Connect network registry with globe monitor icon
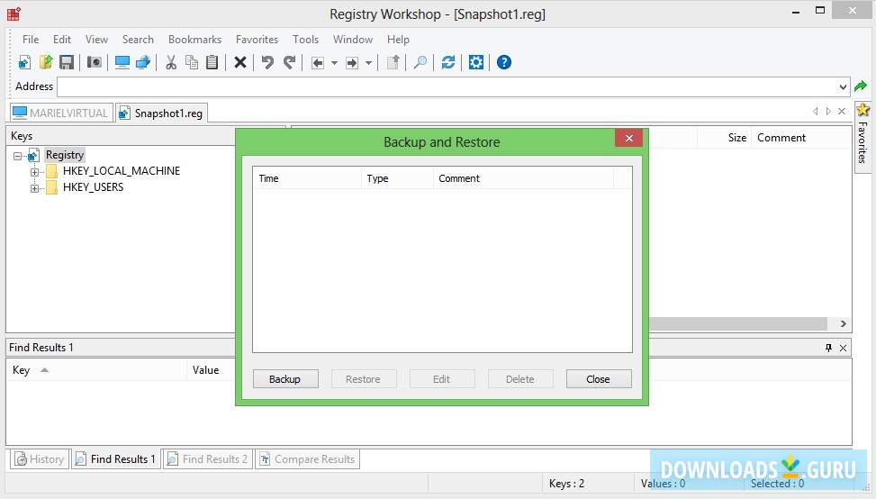Image resolution: width=876 pixels, height=499 pixels. tap(143, 62)
